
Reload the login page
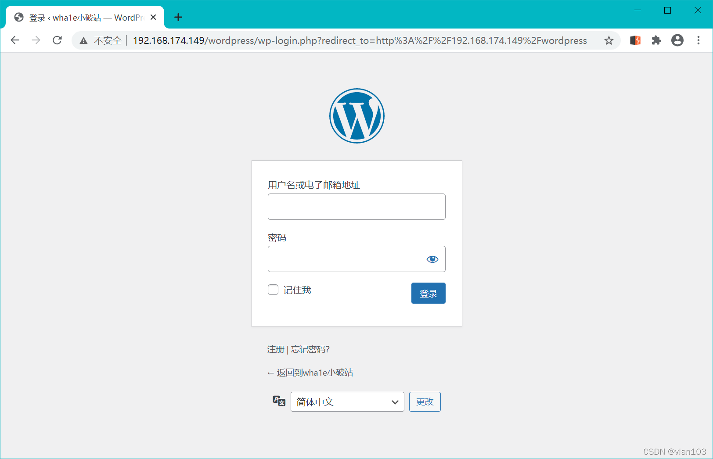coord(57,40)
